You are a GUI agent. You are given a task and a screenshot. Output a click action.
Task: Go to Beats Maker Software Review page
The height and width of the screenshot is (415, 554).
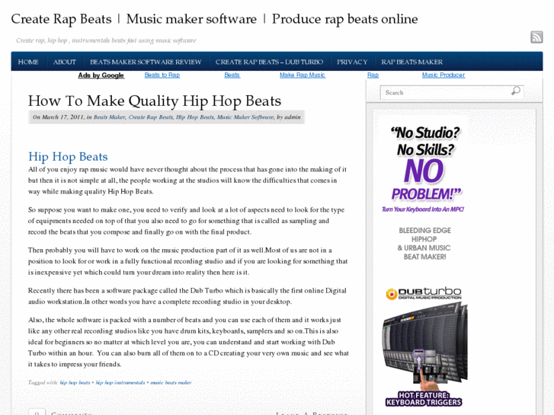tap(146, 62)
